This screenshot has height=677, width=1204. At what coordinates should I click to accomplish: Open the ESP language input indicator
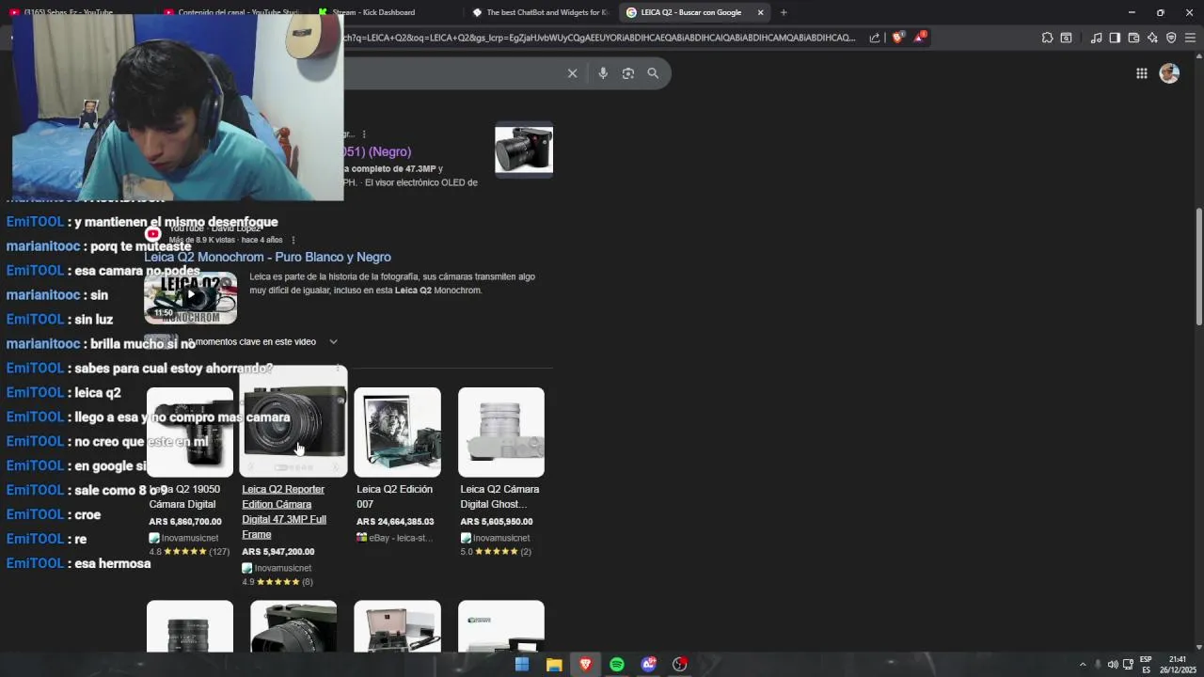pyautogui.click(x=1146, y=665)
